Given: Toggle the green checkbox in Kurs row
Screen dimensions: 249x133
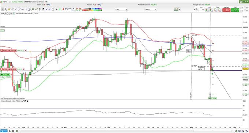Looking at the screenshot, I should 14,13.
